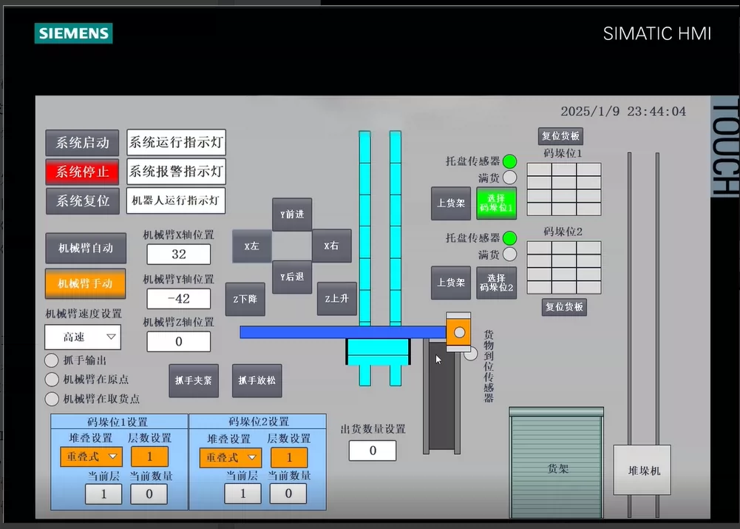The image size is (740, 529).
Task: Click the green 货架 shutter door
Action: point(557,463)
